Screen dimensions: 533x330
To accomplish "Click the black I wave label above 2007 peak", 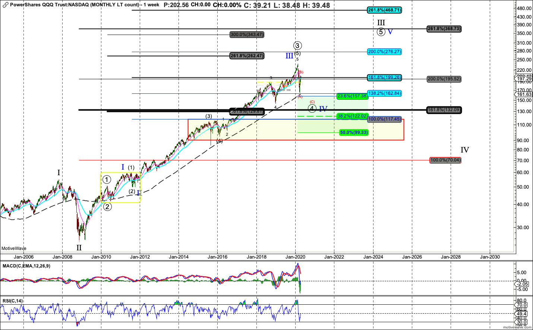I will [x=59, y=173].
